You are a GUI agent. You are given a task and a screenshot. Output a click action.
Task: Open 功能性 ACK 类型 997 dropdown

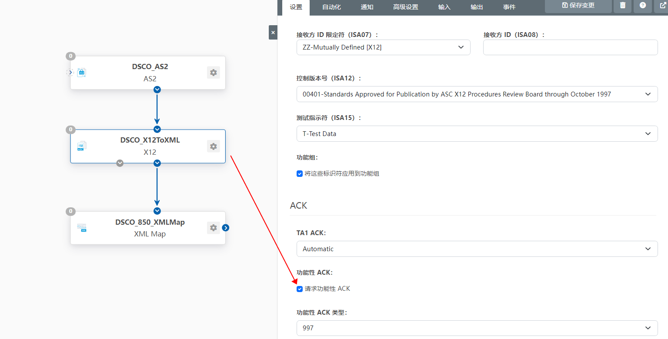click(x=477, y=328)
